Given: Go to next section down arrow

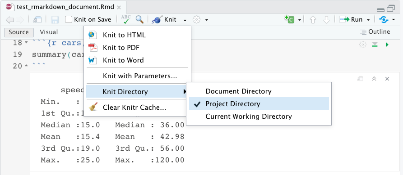Looking at the screenshot, I should pyautogui.click(x=326, y=20).
